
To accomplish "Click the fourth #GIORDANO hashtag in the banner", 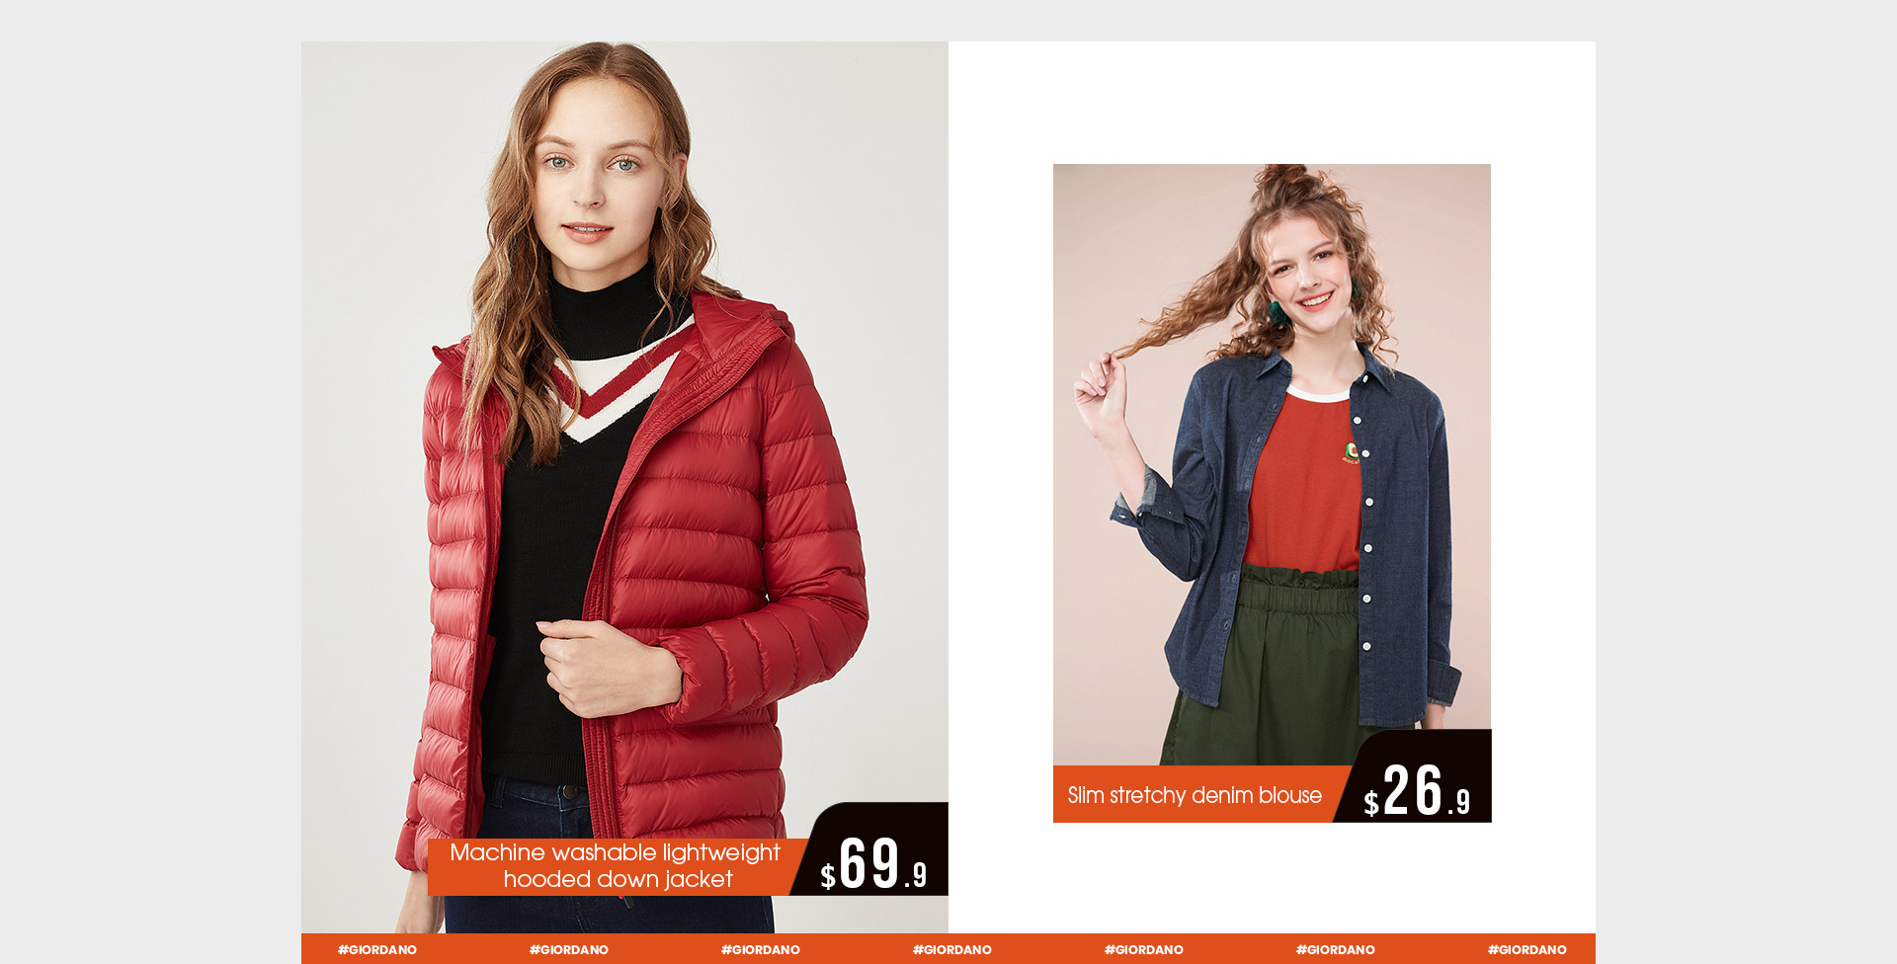I will pyautogui.click(x=952, y=949).
